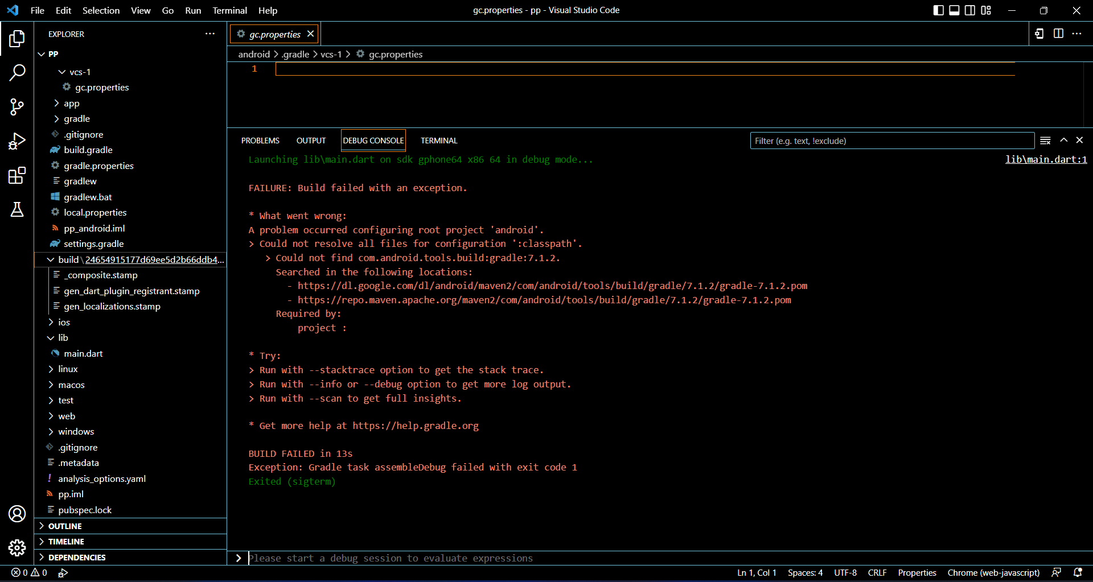Open editor more actions ellipsis
The width and height of the screenshot is (1093, 582).
pos(1076,34)
